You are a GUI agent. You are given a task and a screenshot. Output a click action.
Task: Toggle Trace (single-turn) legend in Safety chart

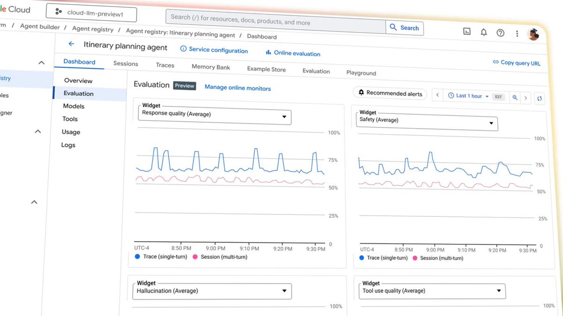tap(383, 258)
